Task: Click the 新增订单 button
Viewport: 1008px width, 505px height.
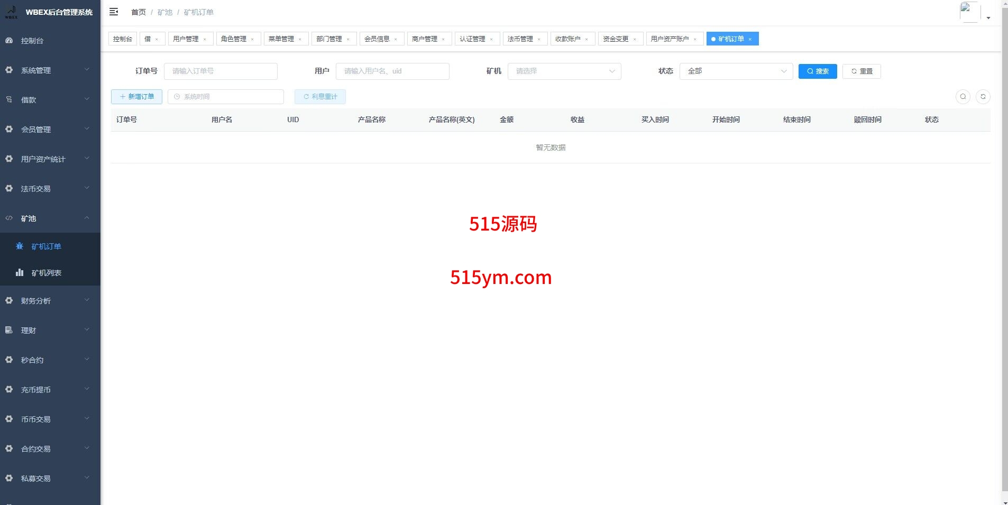Action: (x=136, y=97)
